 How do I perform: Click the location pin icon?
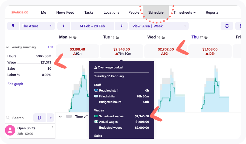point(13,26)
